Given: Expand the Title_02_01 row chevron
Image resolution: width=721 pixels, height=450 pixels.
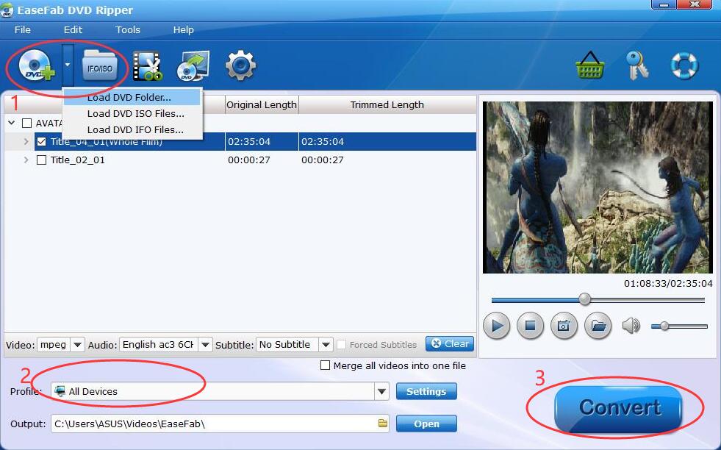Looking at the screenshot, I should [x=26, y=160].
